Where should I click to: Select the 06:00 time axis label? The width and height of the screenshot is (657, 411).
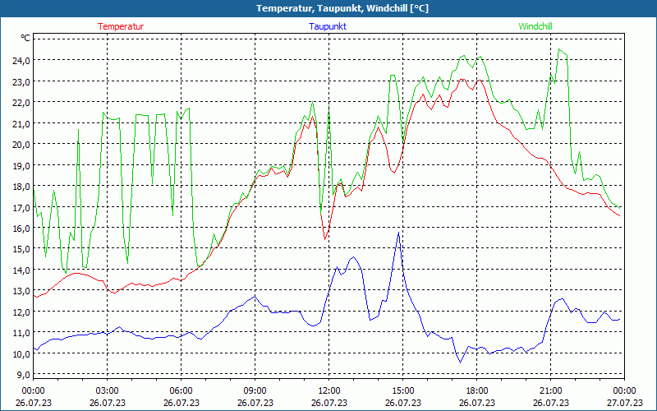click(x=181, y=390)
